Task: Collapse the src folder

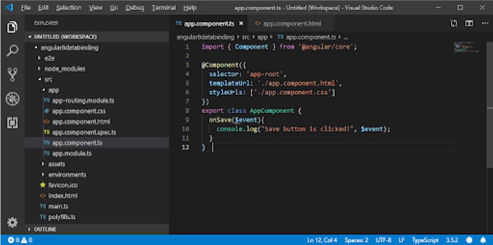Action: (x=39, y=80)
